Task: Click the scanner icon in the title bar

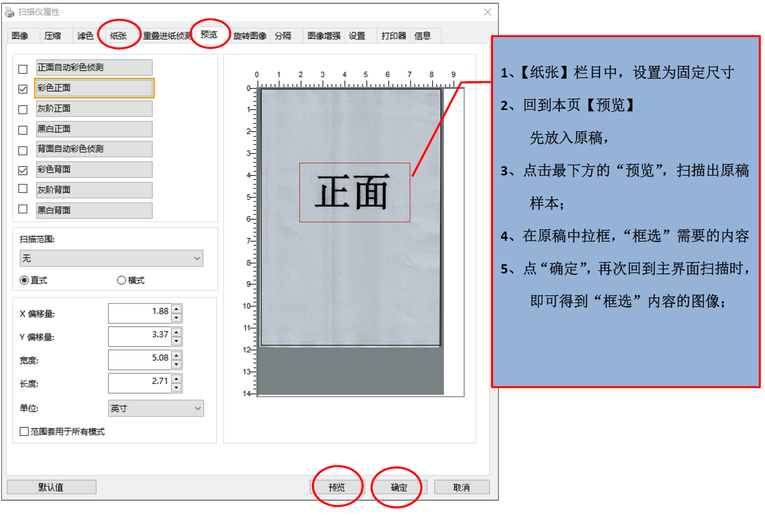Action: [x=9, y=12]
